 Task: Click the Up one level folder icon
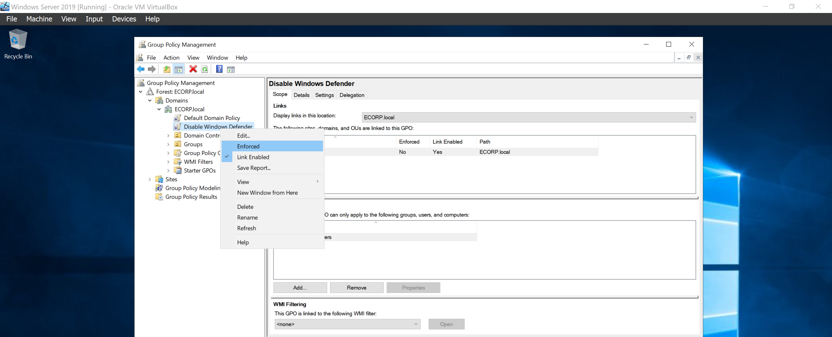click(167, 69)
